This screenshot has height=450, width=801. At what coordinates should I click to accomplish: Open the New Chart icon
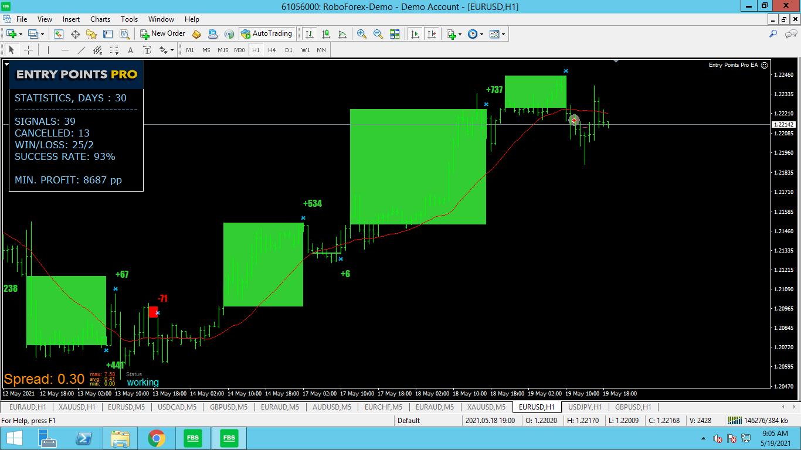pyautogui.click(x=11, y=34)
